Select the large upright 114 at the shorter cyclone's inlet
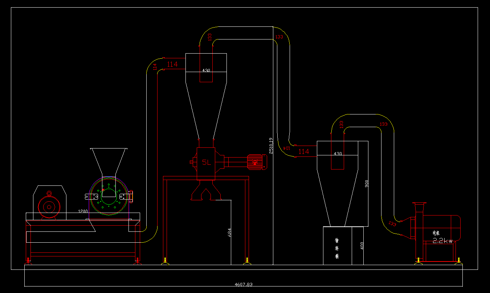Screen dimensions: 490x293 pyautogui.click(x=303, y=152)
